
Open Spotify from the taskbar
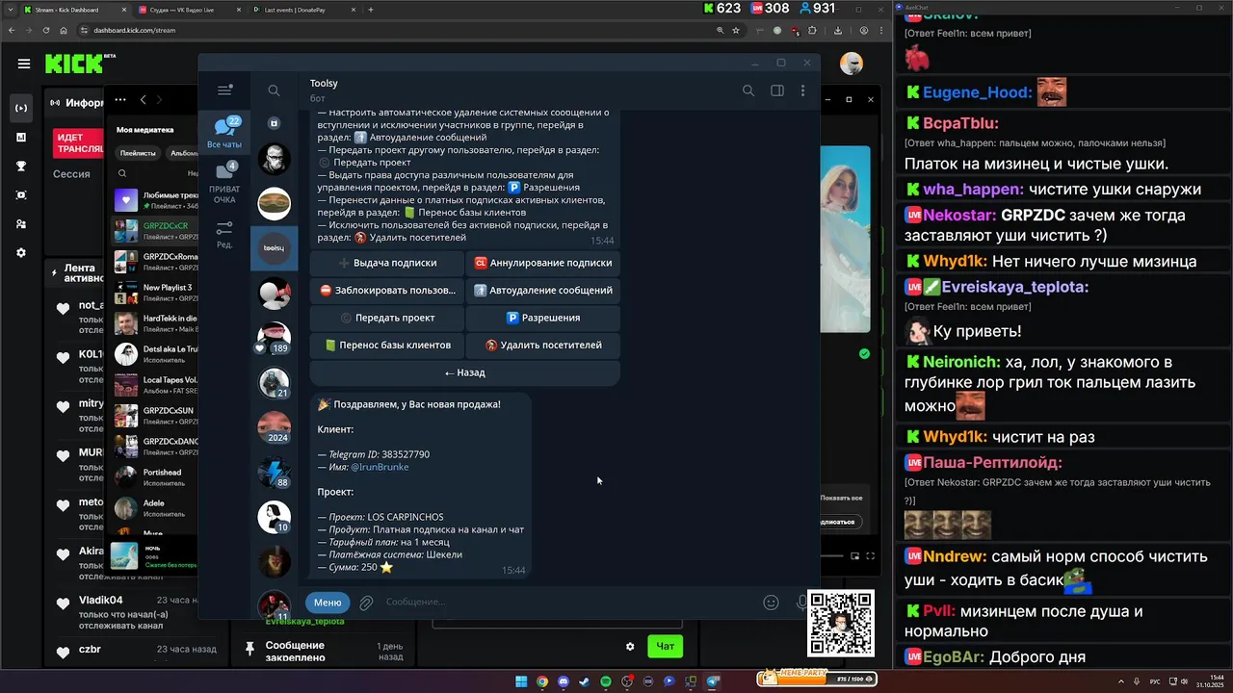(x=606, y=681)
